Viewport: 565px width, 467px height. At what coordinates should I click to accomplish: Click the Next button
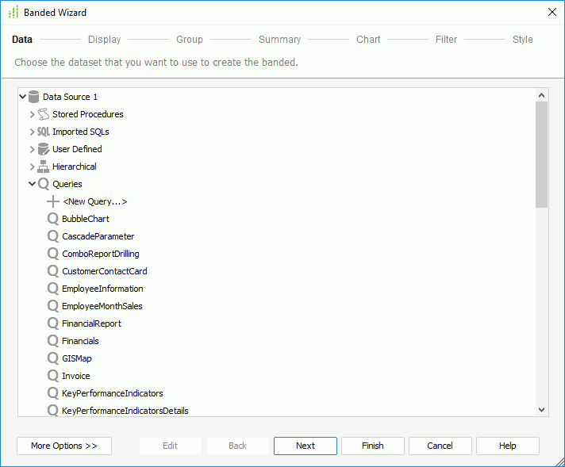[x=306, y=446]
